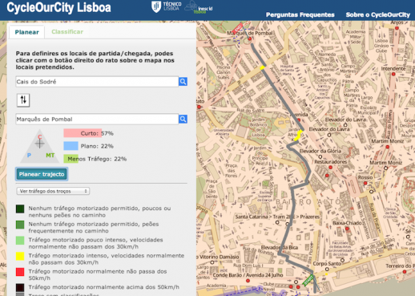Click the Intendente station marker
Viewport: 415px width, 296px height.
click(x=393, y=74)
